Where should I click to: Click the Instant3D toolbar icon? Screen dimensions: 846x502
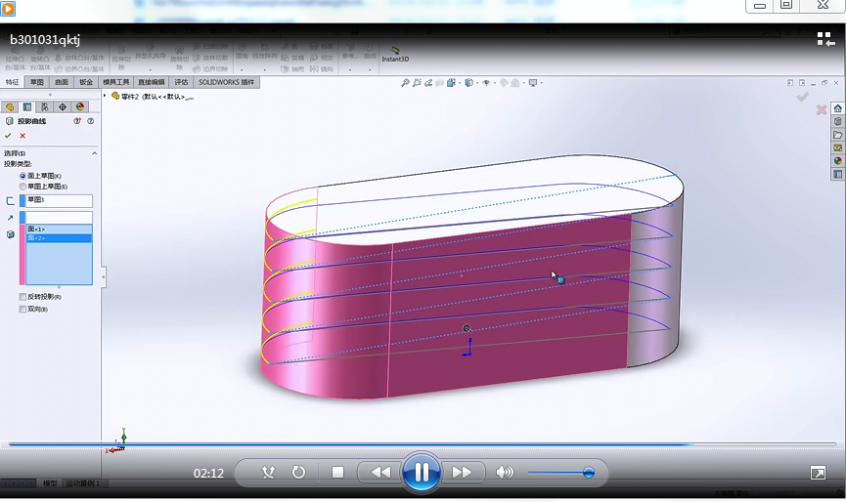tap(395, 53)
